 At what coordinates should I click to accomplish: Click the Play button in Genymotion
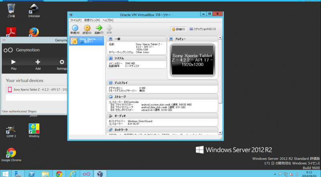(x=14, y=64)
